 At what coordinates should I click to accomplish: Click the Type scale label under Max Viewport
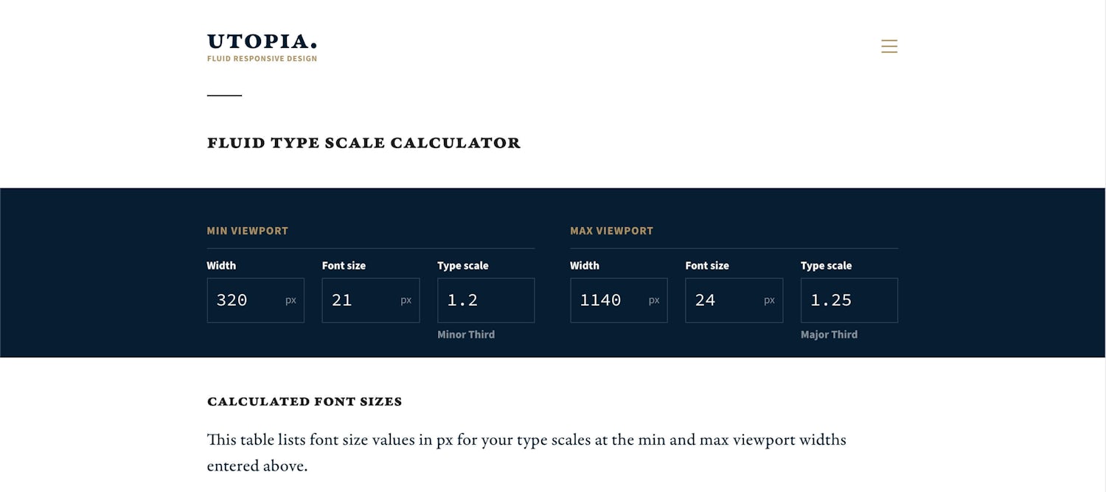826,266
